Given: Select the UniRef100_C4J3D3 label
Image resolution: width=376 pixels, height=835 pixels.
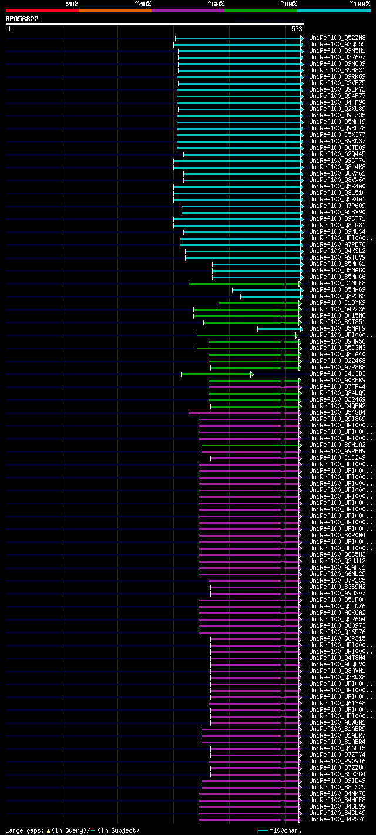Looking at the screenshot, I should pos(337,373).
